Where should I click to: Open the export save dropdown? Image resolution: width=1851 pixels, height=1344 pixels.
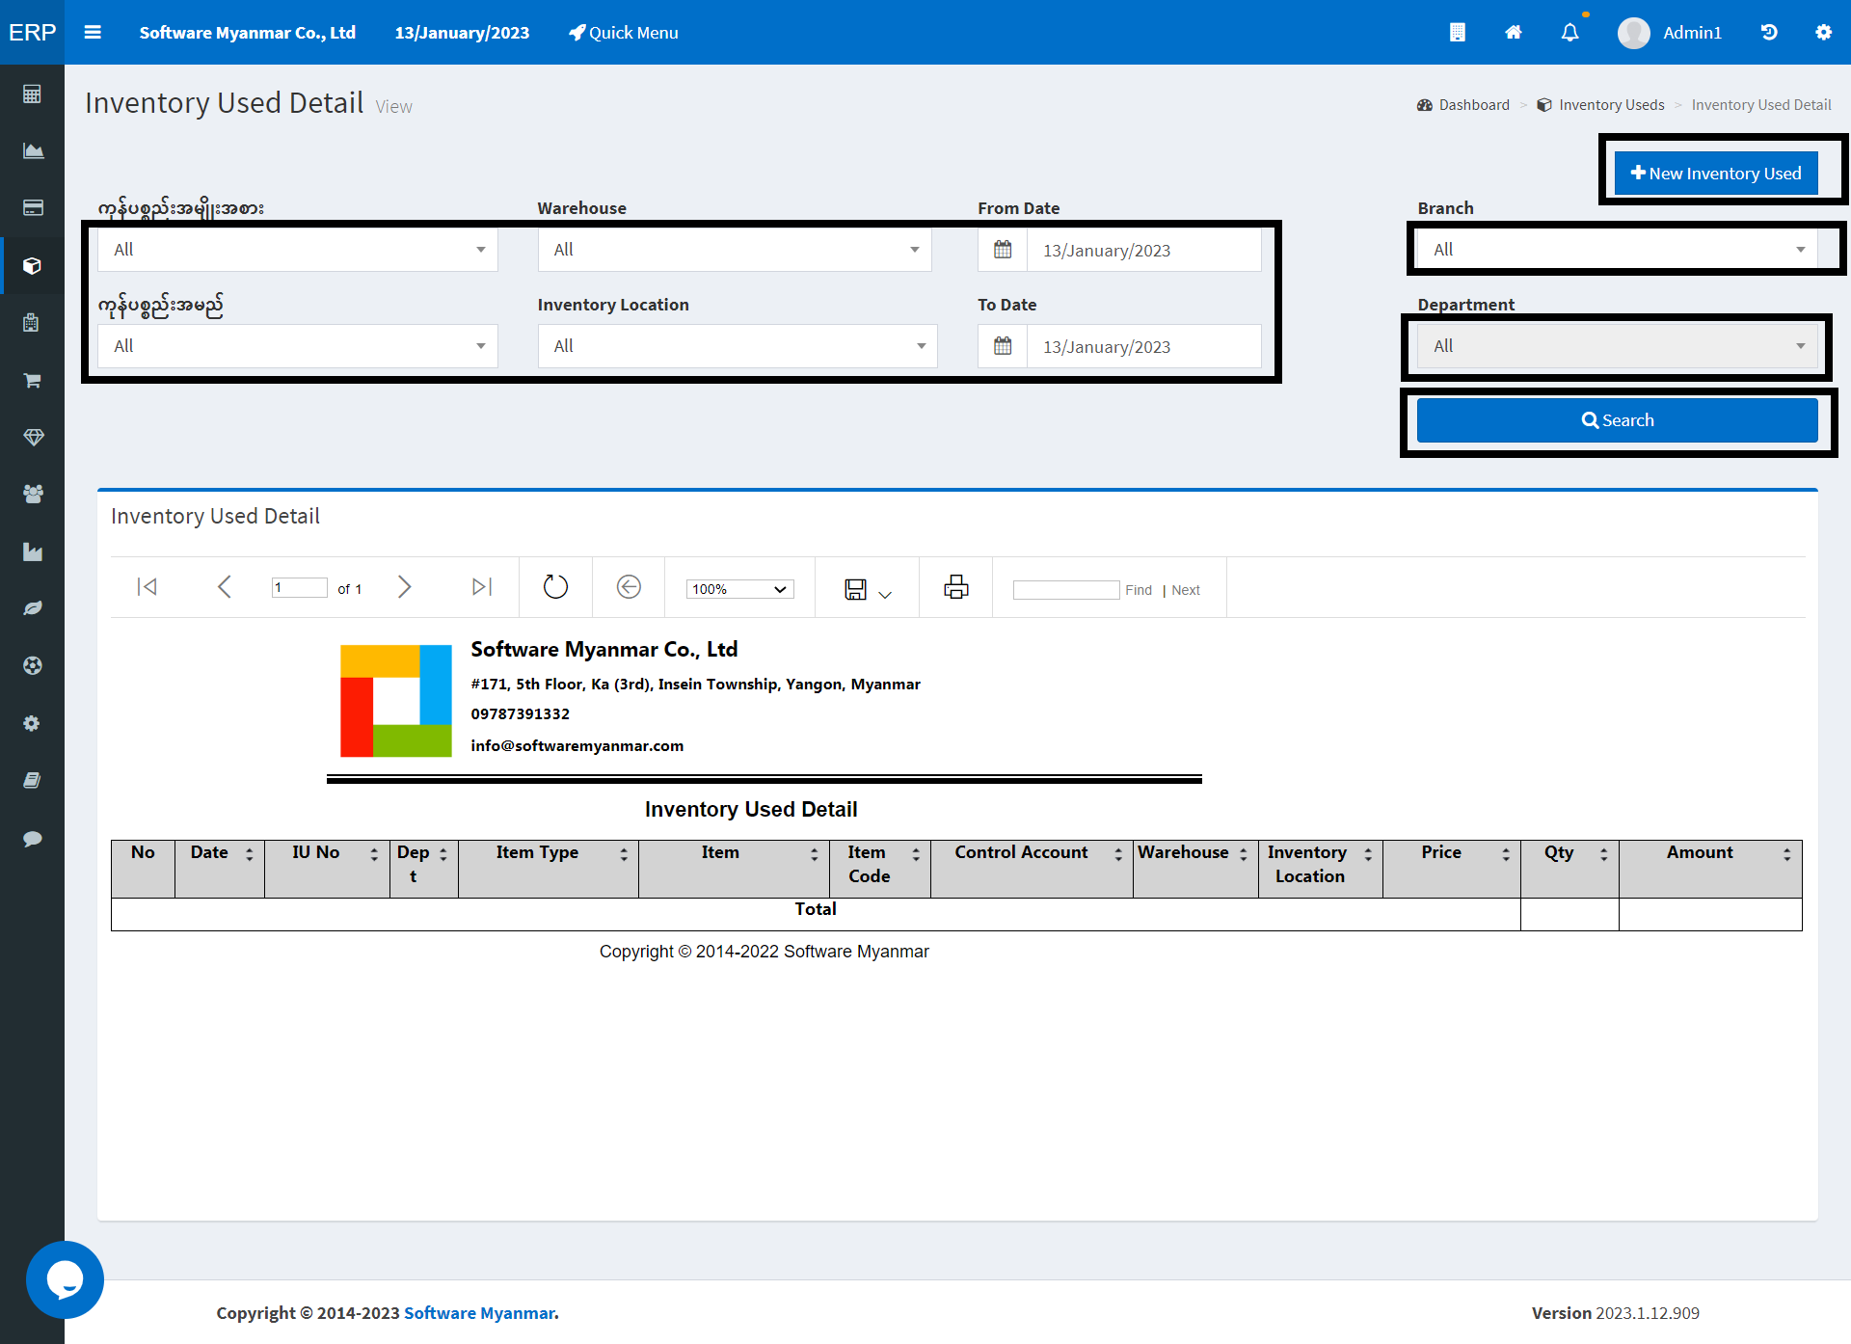(868, 589)
